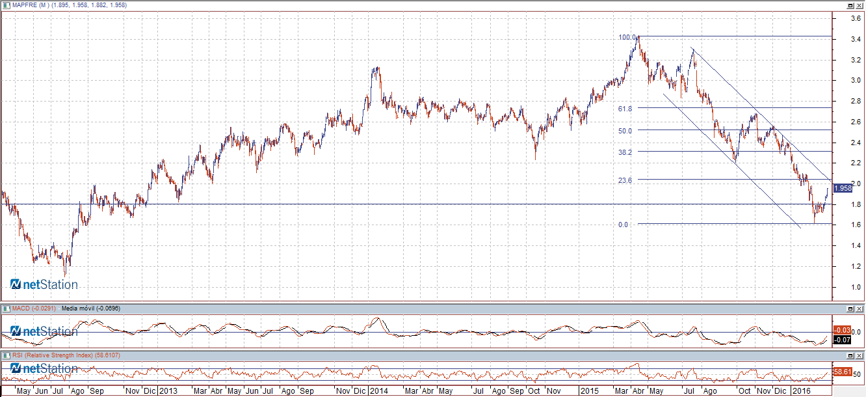Click the 1.958 current price marker

click(843, 188)
